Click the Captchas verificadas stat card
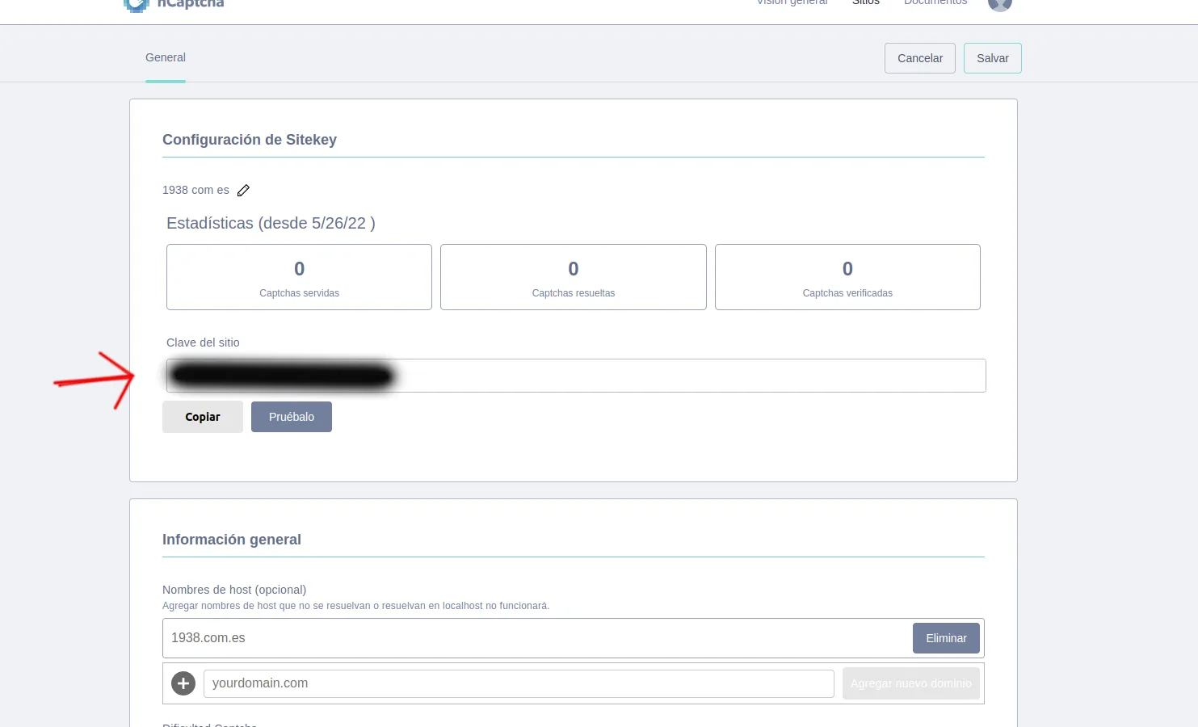 click(x=847, y=277)
